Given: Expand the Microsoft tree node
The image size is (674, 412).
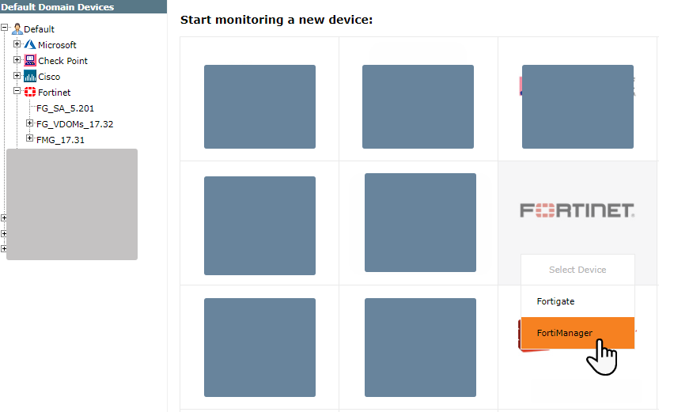Looking at the screenshot, I should [x=17, y=43].
